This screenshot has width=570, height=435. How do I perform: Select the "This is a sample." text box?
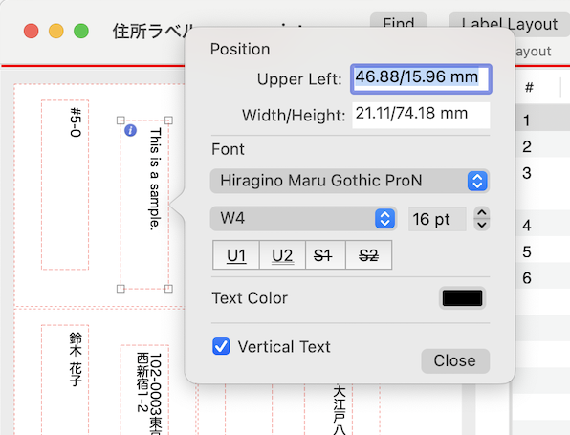(144, 205)
